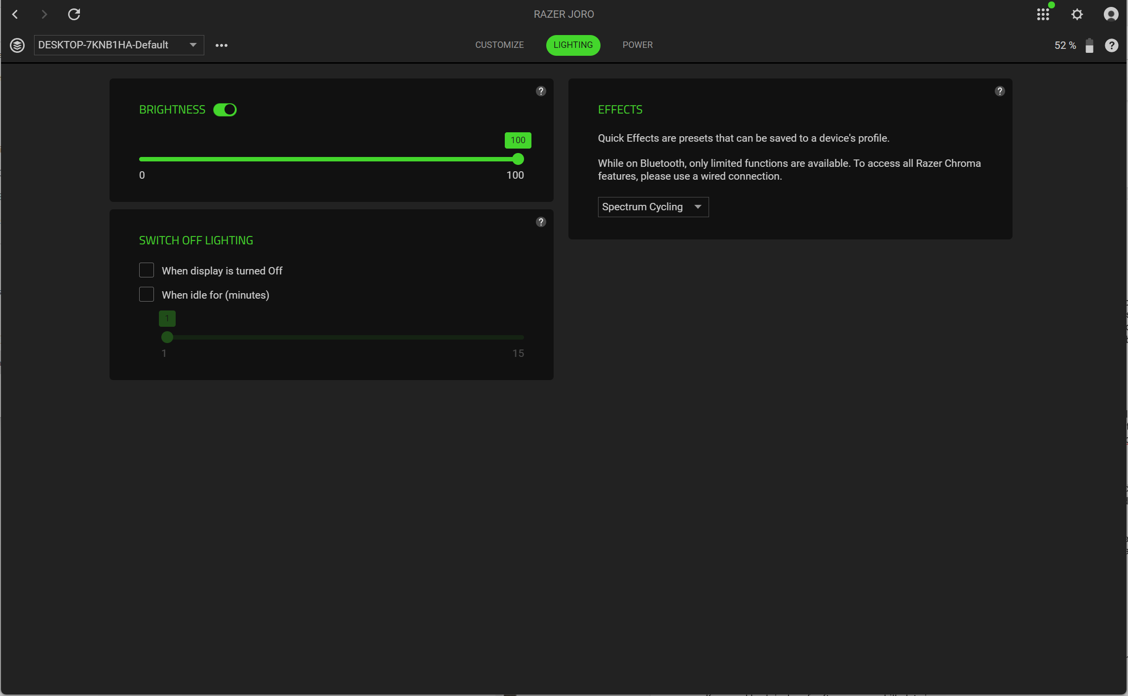Click the SWITCH OFF LIGHTING heading
This screenshot has height=696, width=1128.
196,240
